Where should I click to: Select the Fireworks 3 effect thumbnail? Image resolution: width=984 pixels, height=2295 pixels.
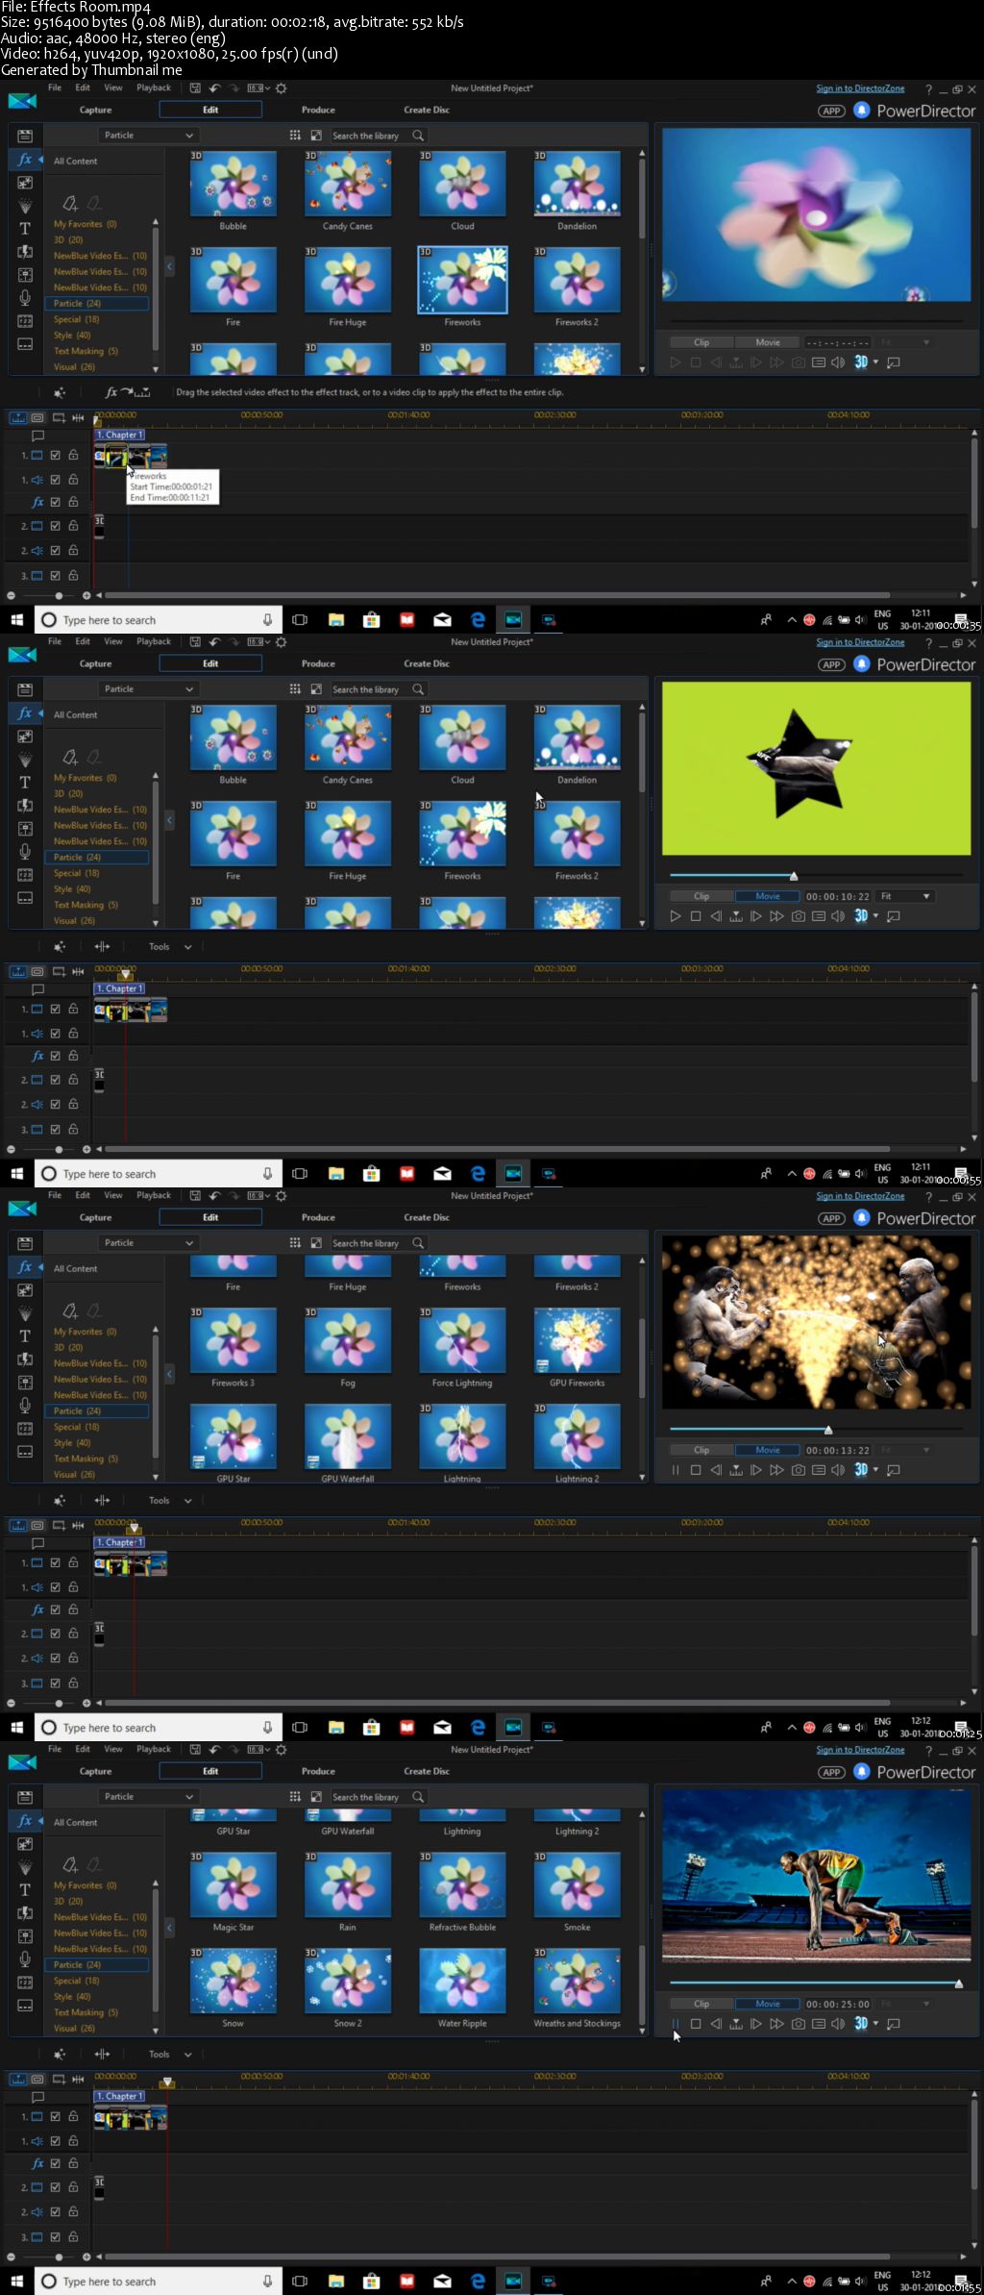click(x=234, y=1339)
